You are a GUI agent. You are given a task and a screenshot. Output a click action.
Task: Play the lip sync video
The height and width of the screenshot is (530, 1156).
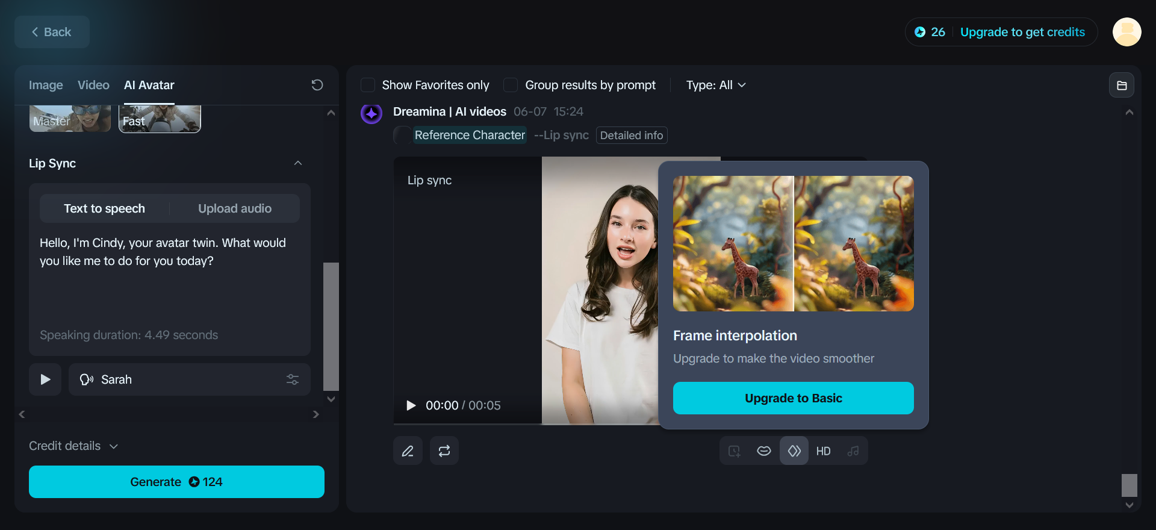point(411,405)
